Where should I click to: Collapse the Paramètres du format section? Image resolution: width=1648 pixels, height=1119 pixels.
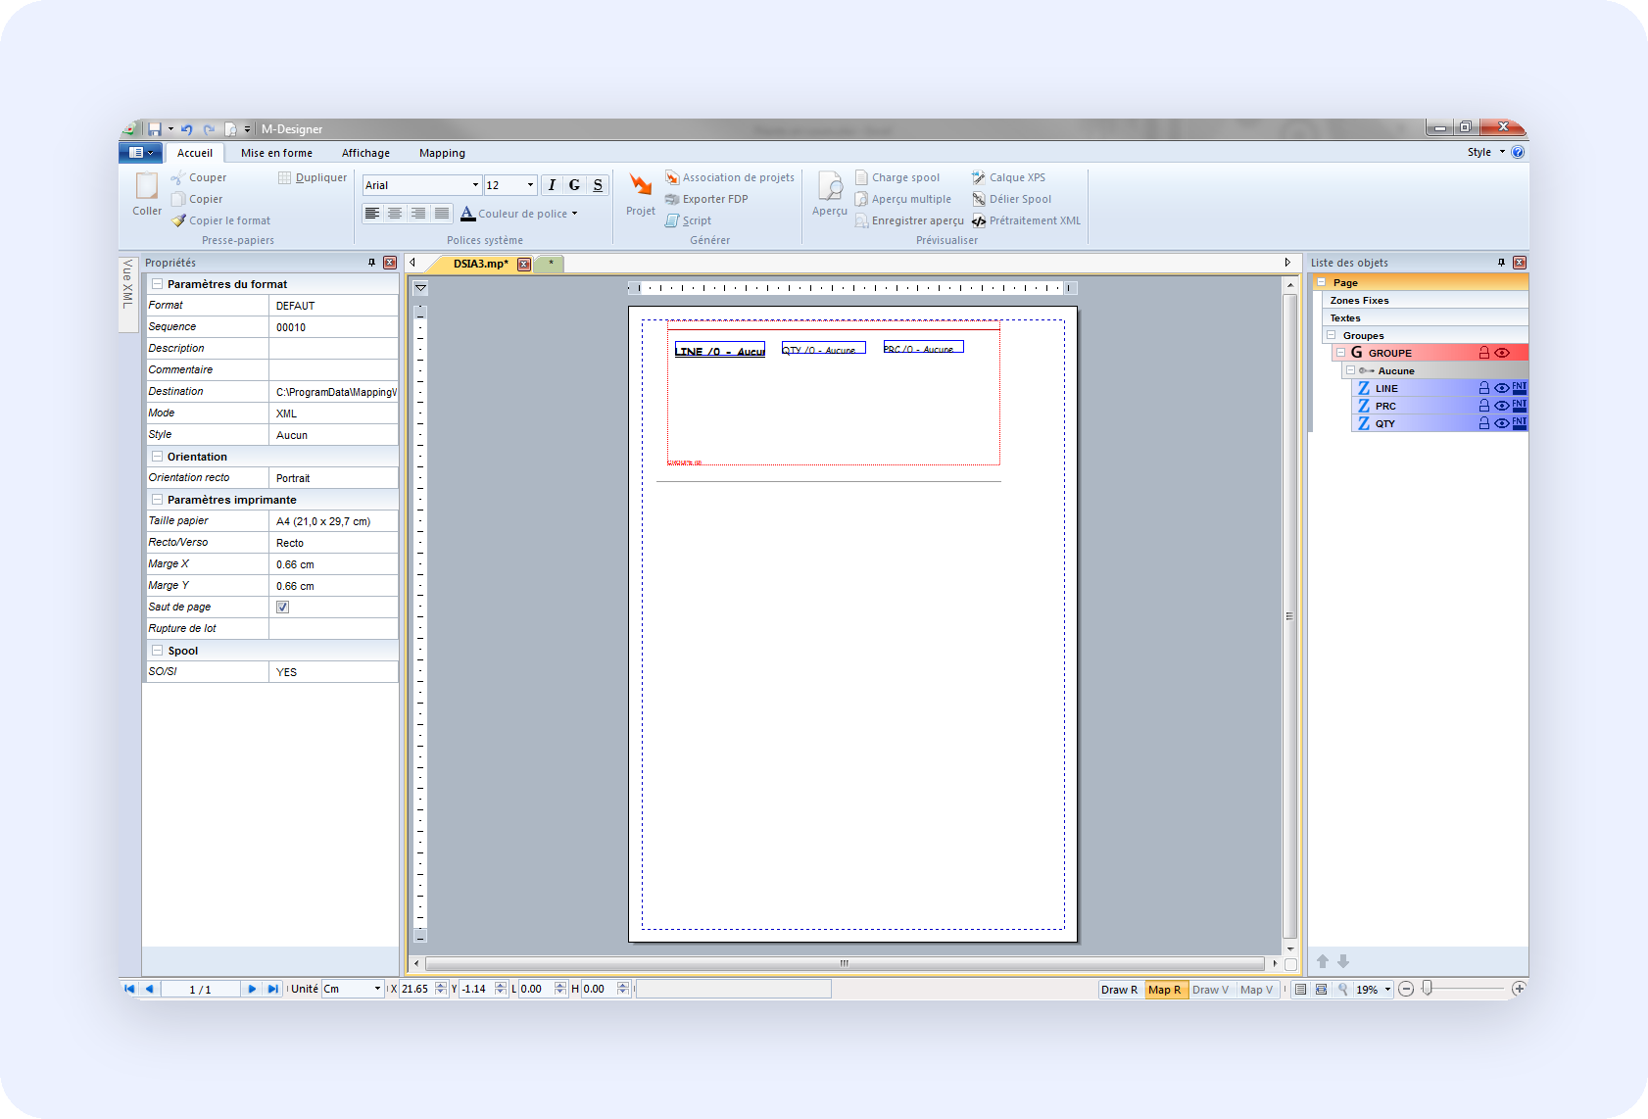[157, 284]
